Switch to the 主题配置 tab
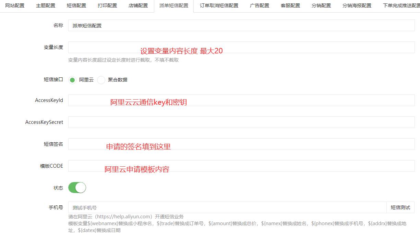420x244 pixels. click(x=46, y=6)
